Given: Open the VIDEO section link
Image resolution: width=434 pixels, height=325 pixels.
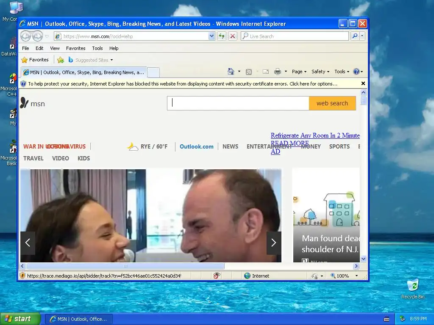Looking at the screenshot, I should 60,158.
